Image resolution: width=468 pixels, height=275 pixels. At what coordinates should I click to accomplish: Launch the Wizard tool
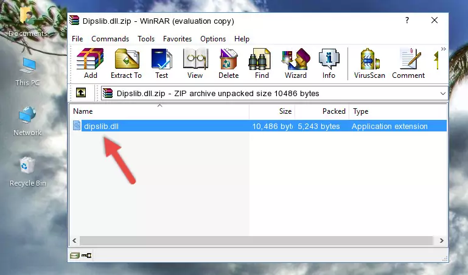[x=296, y=63]
